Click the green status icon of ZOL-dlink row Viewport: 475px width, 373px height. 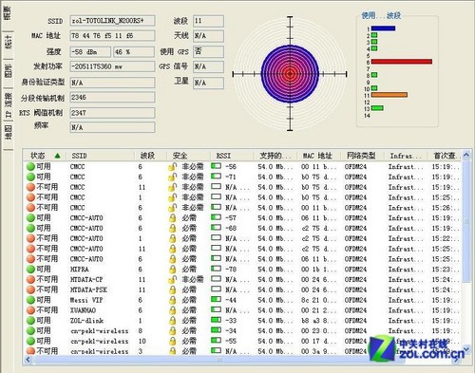coord(30,321)
